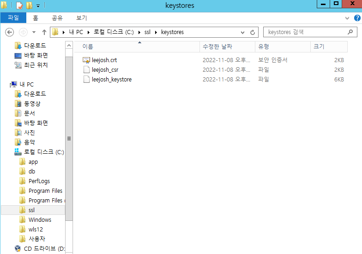The image size is (362, 254).
Task: Open the PerfLogs folder in tree
Action: [x=39, y=181]
